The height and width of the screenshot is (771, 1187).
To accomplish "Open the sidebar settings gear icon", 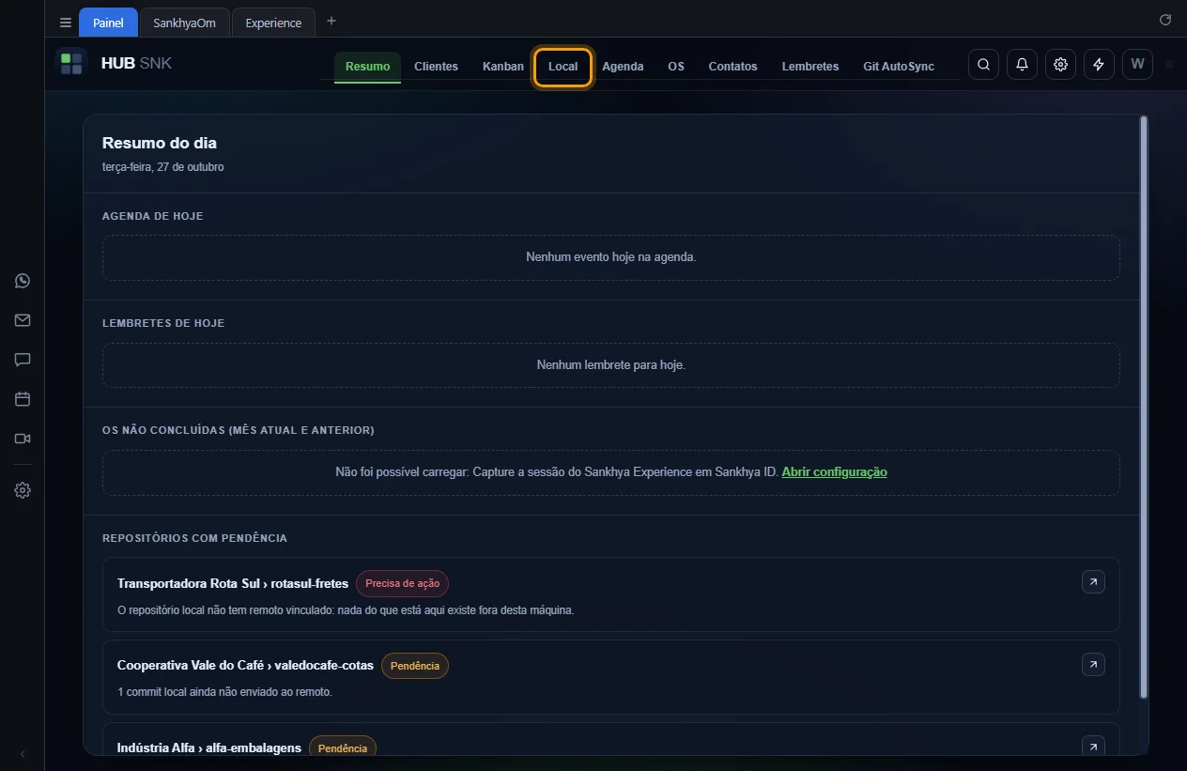I will point(23,490).
